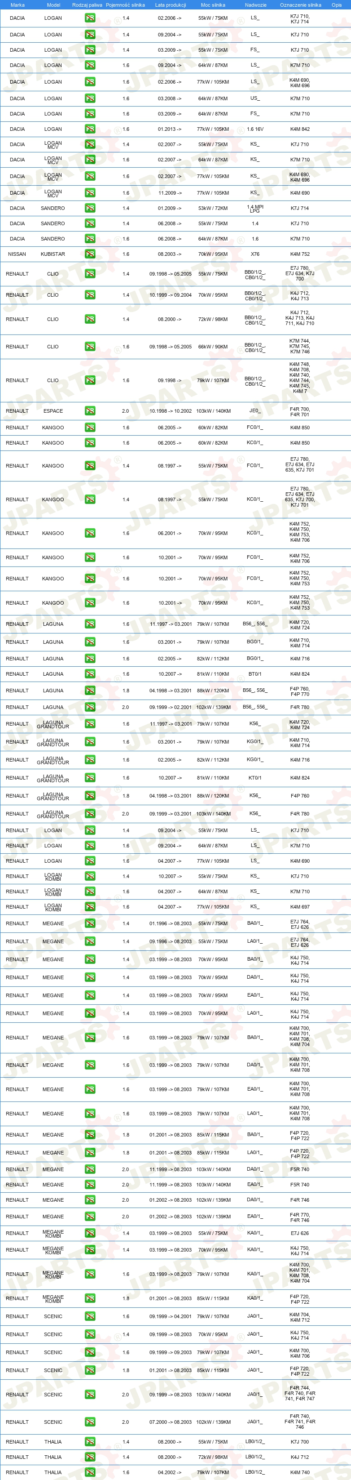351x1480 pixels.
Task: Click the X76 body code cell
Action: pyautogui.click(x=254, y=254)
